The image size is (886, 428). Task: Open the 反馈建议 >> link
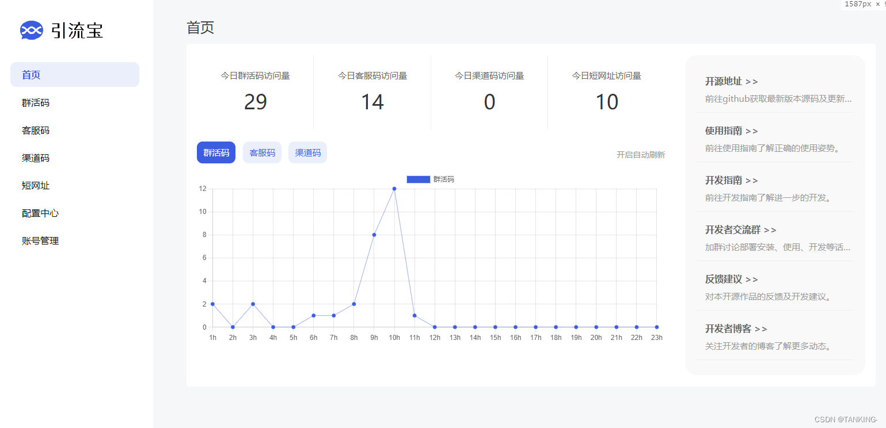(732, 279)
